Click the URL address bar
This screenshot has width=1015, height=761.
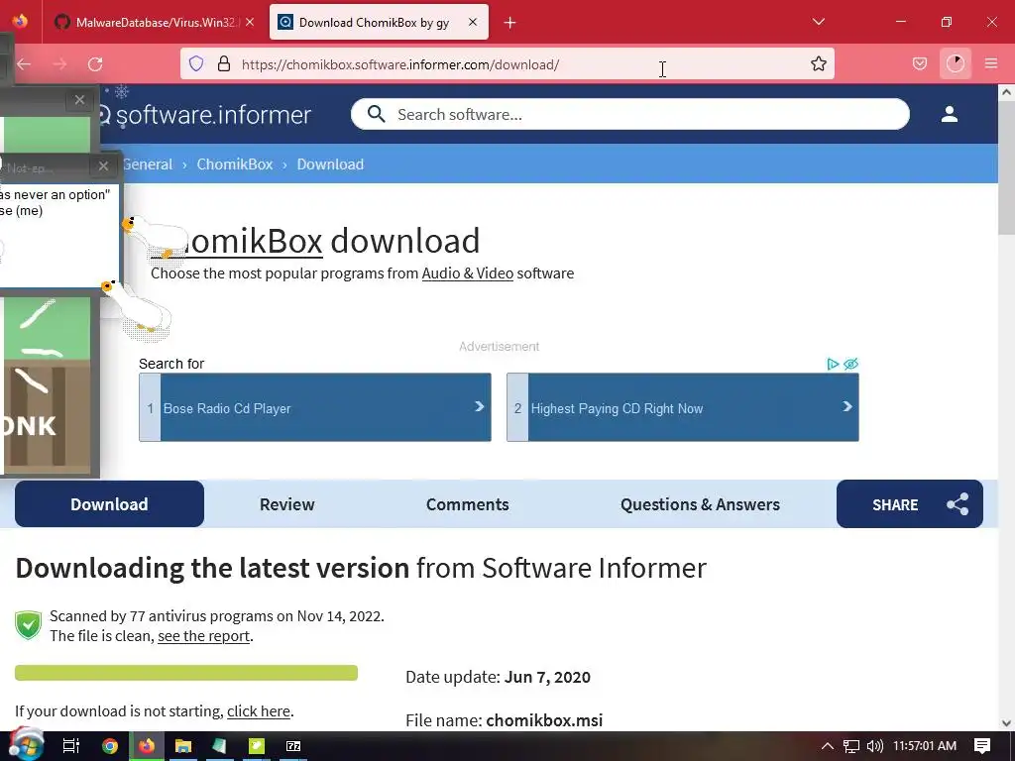[x=507, y=64]
